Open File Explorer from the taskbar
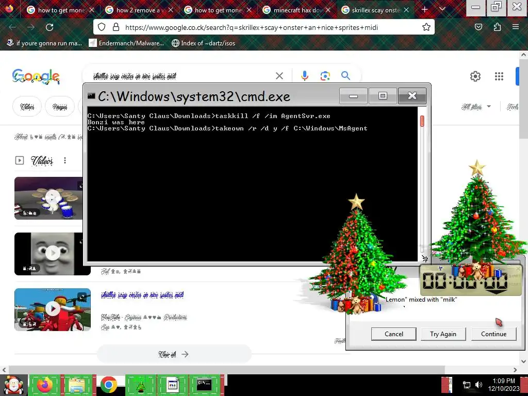The image size is (528, 396). tap(77, 385)
